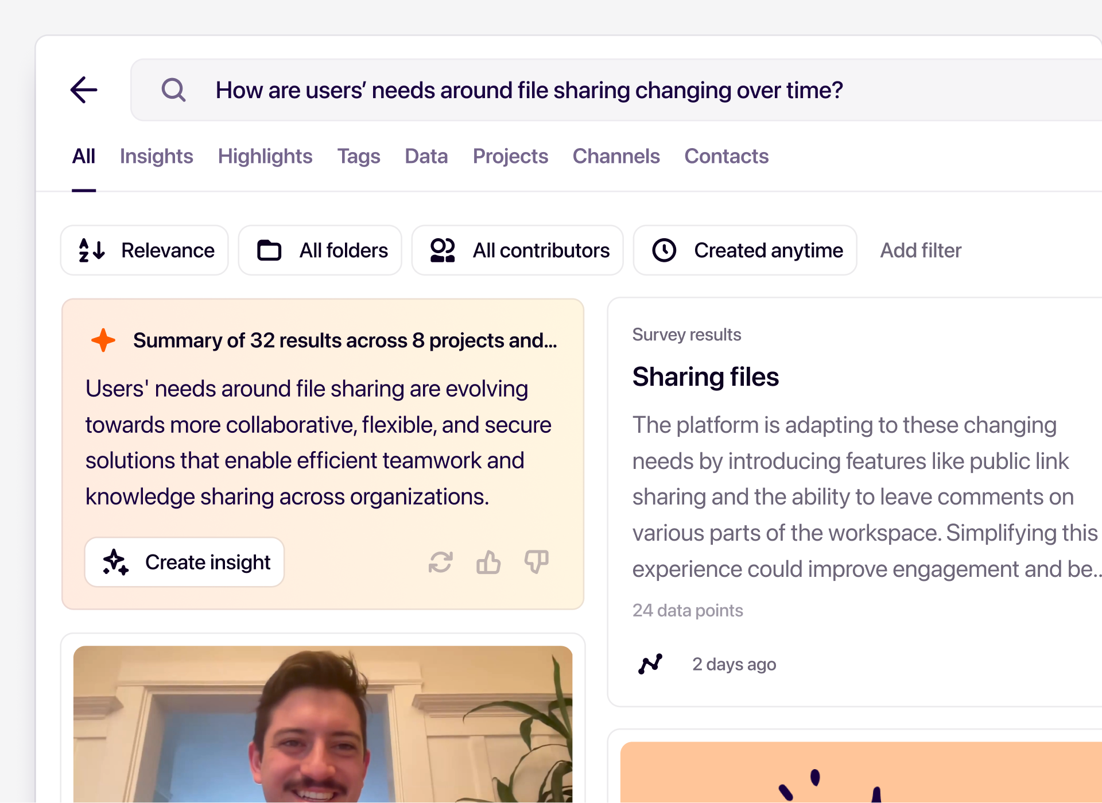This screenshot has height=803, width=1102.
Task: Click the trend graph icon on Sharing files card
Action: point(650,664)
